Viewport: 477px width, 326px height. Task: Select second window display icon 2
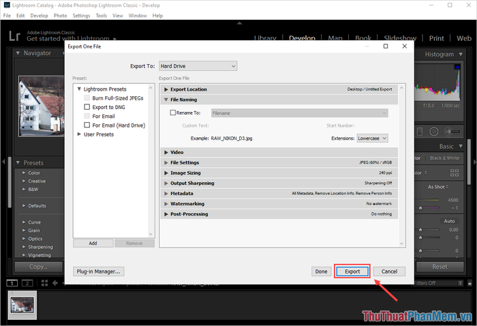tap(27, 283)
